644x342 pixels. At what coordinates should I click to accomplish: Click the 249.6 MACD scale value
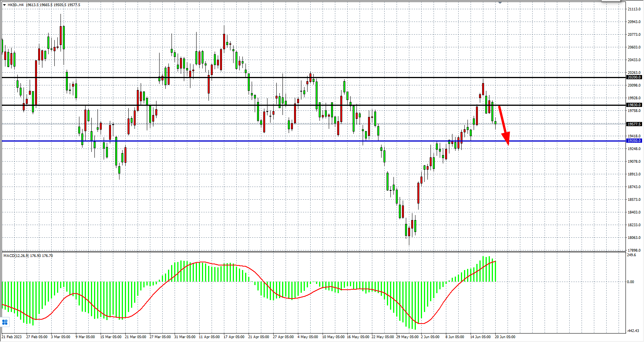pos(632,255)
